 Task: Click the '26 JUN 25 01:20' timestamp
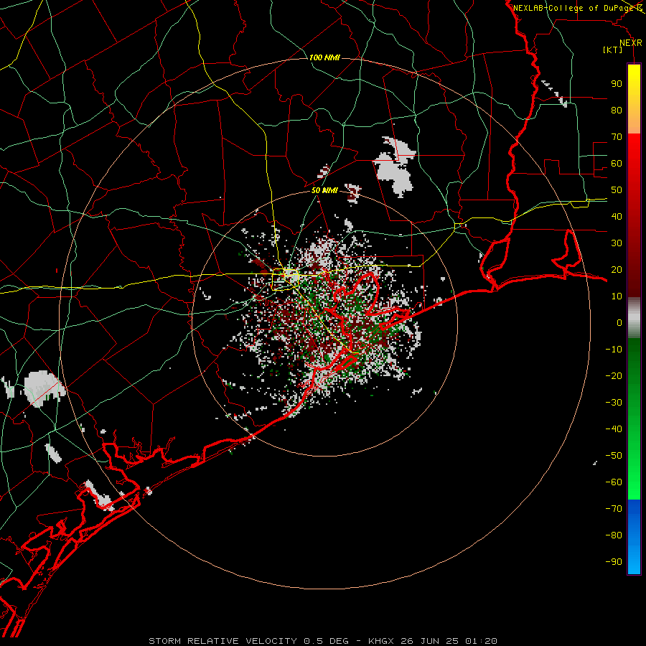pyautogui.click(x=449, y=641)
